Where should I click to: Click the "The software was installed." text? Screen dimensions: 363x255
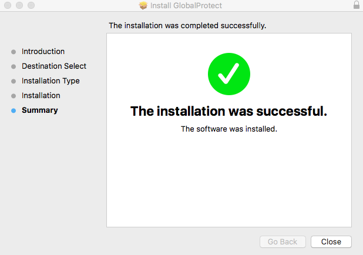tap(228, 129)
